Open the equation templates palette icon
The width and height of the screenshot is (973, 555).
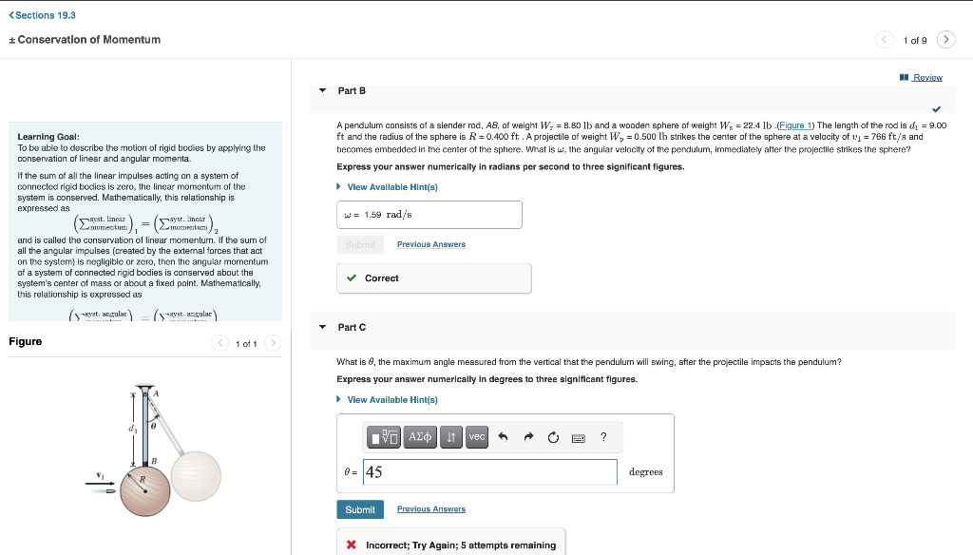[x=384, y=437]
